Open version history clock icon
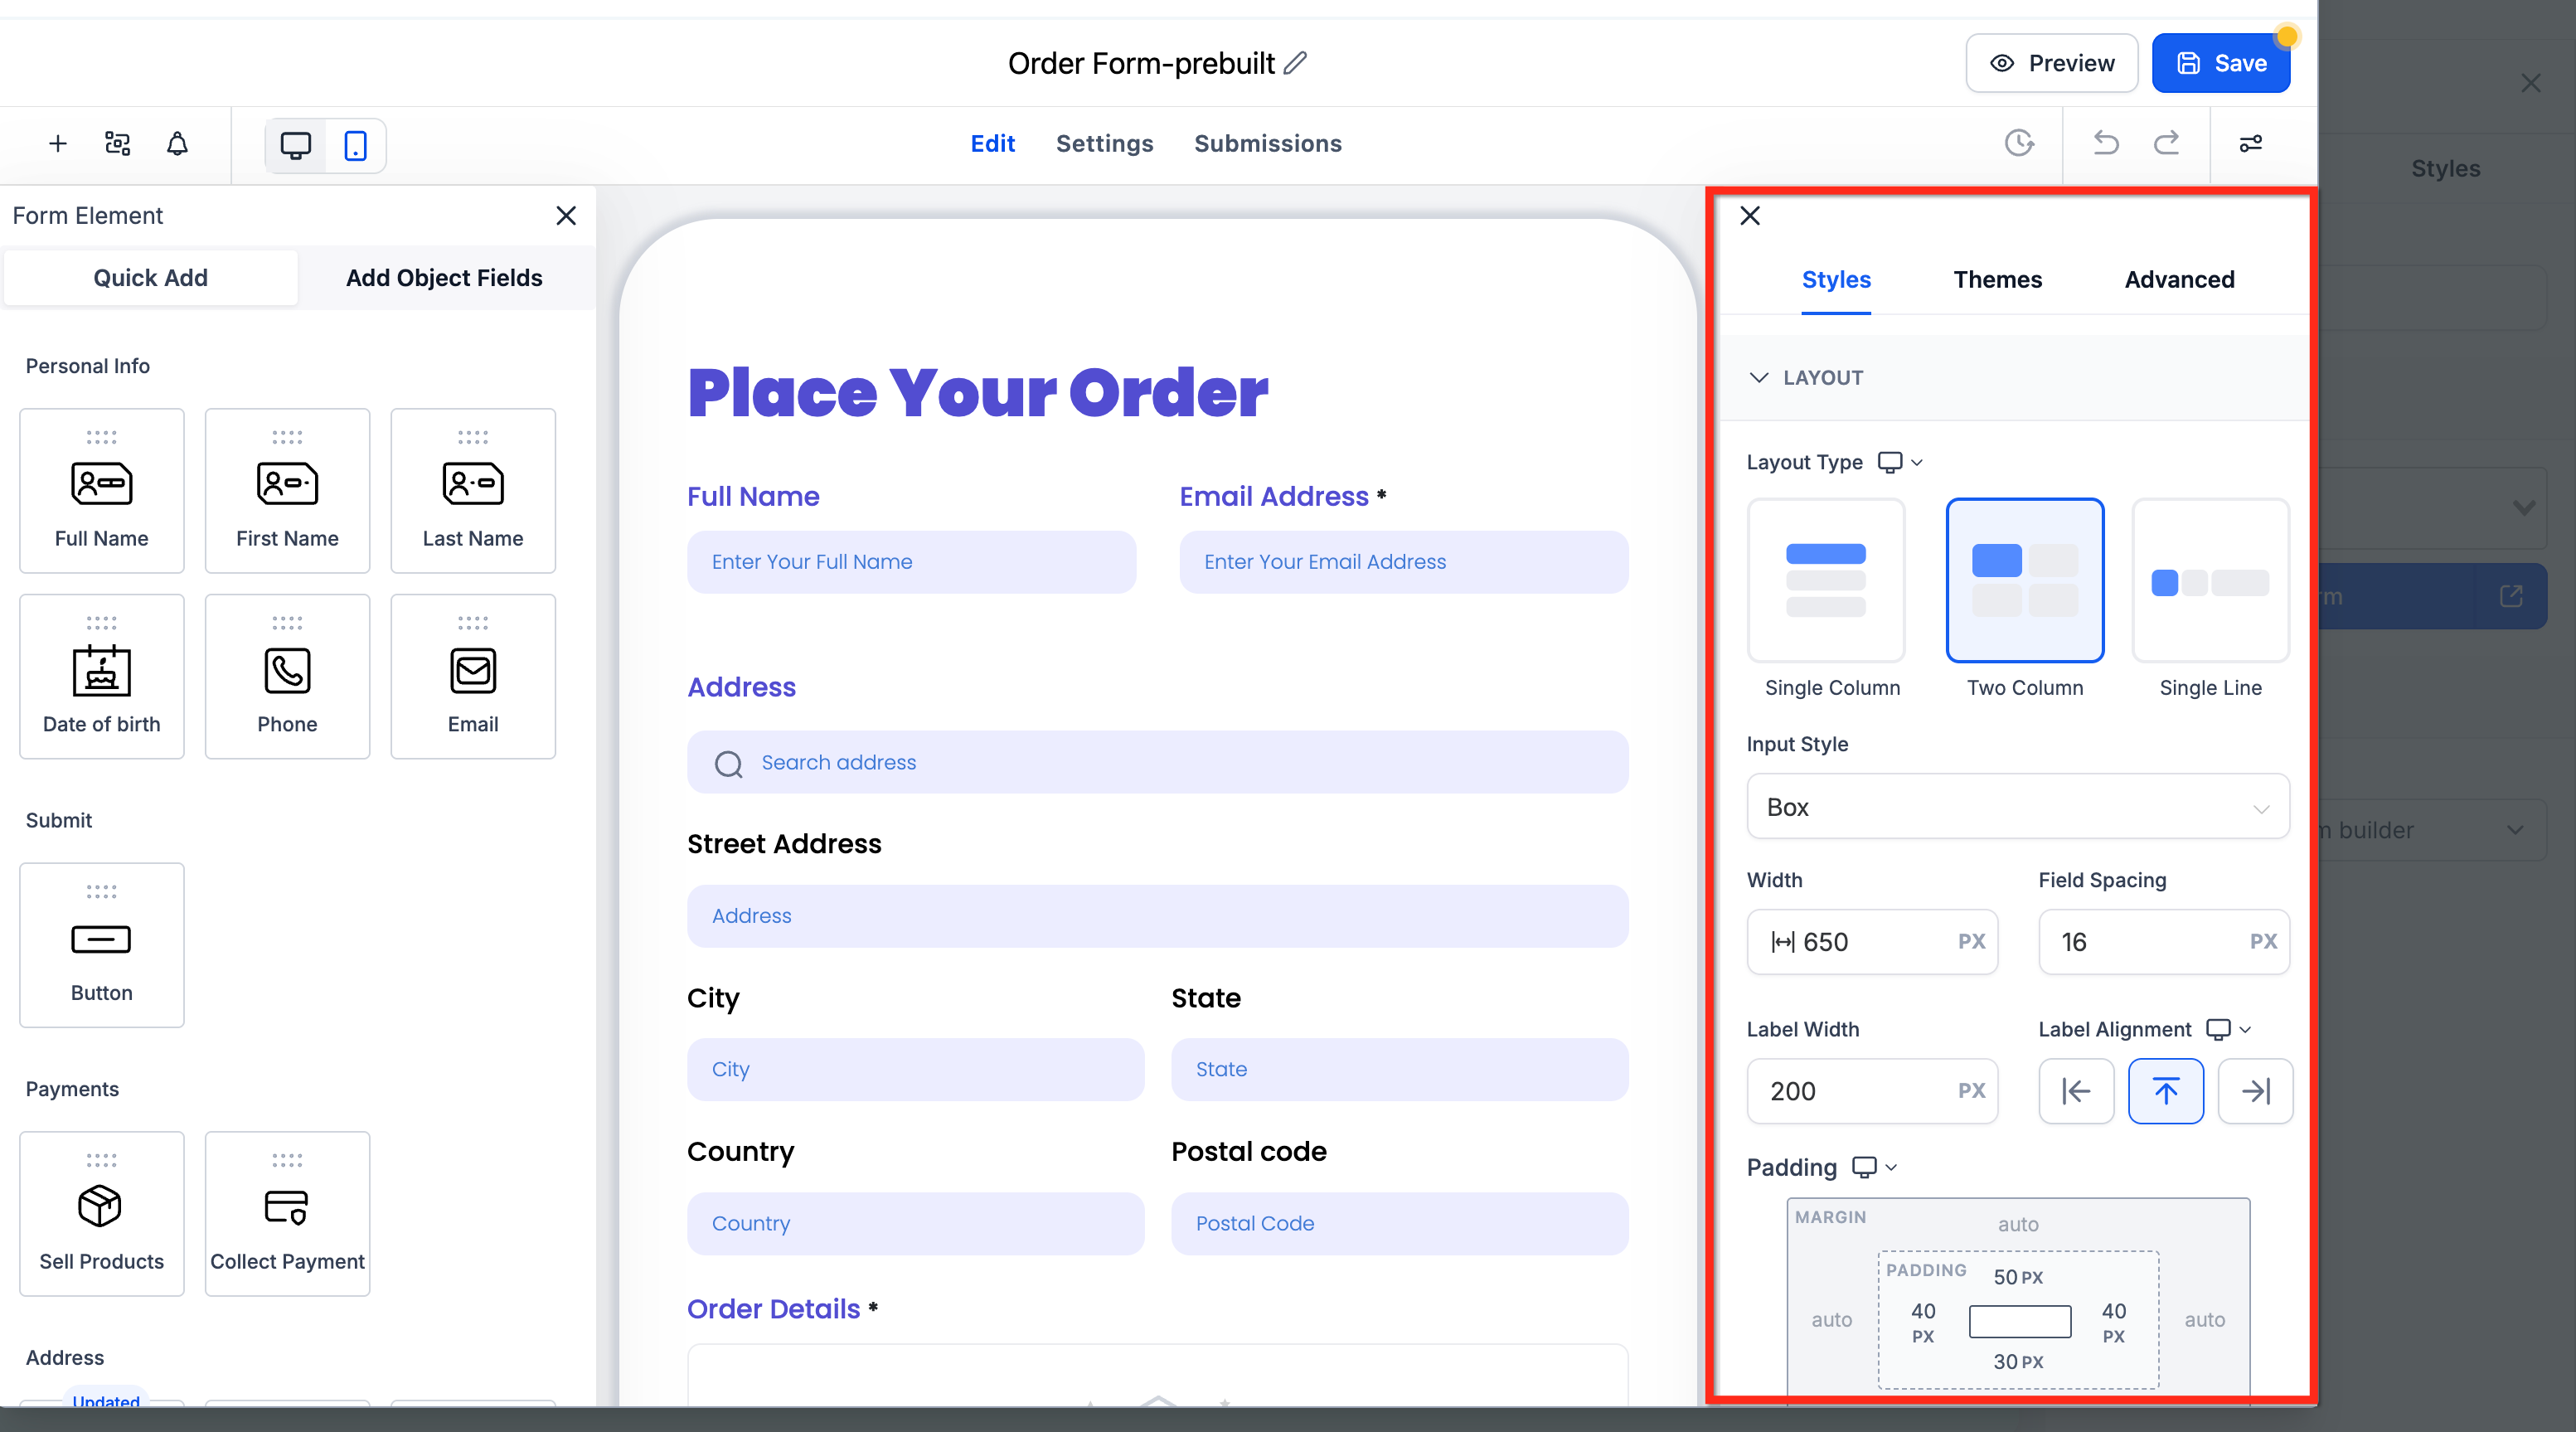Screen dimensions: 2576x1432 pyautogui.click(x=2019, y=143)
